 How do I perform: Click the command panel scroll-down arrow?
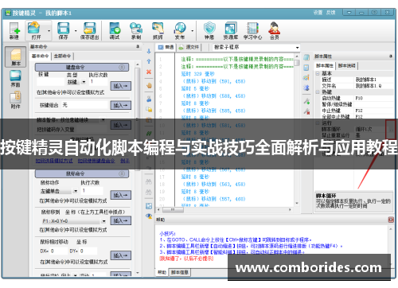point(137,273)
